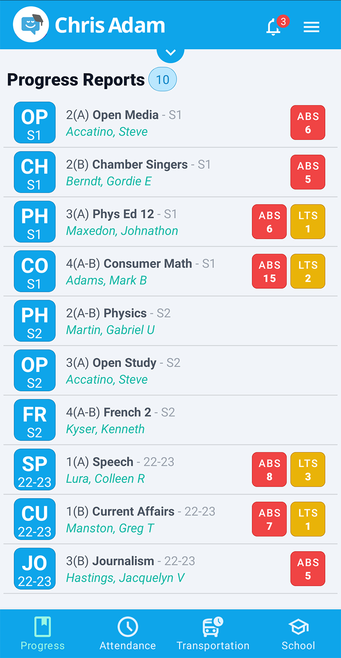
Task: Open the hamburger menu
Action: click(x=311, y=27)
